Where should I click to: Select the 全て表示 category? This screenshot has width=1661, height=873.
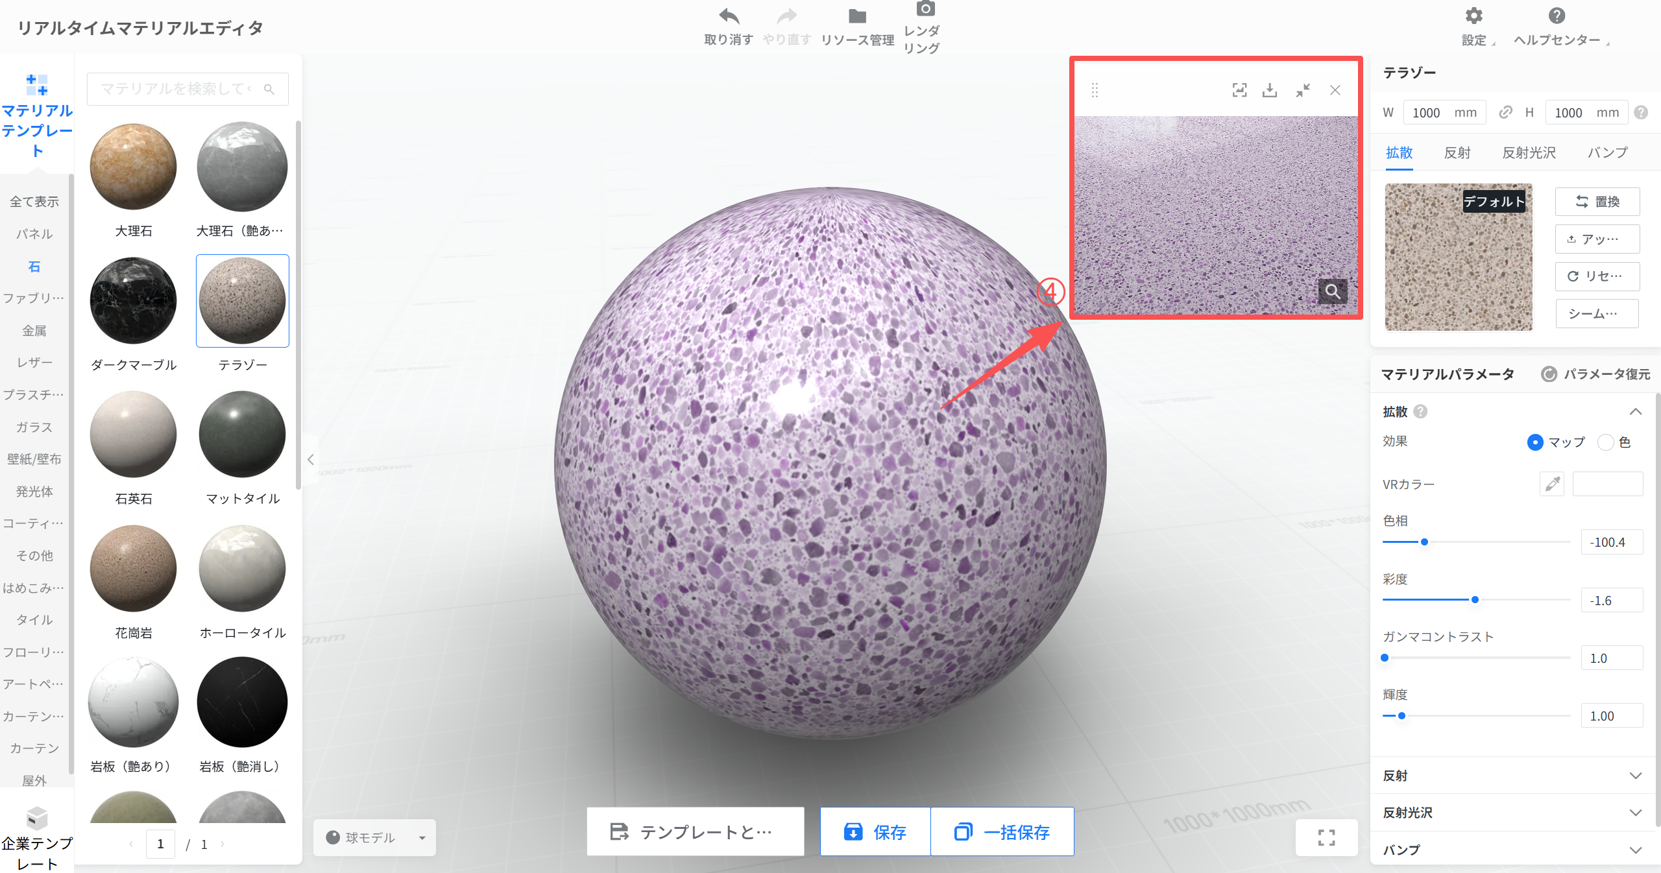click(34, 202)
